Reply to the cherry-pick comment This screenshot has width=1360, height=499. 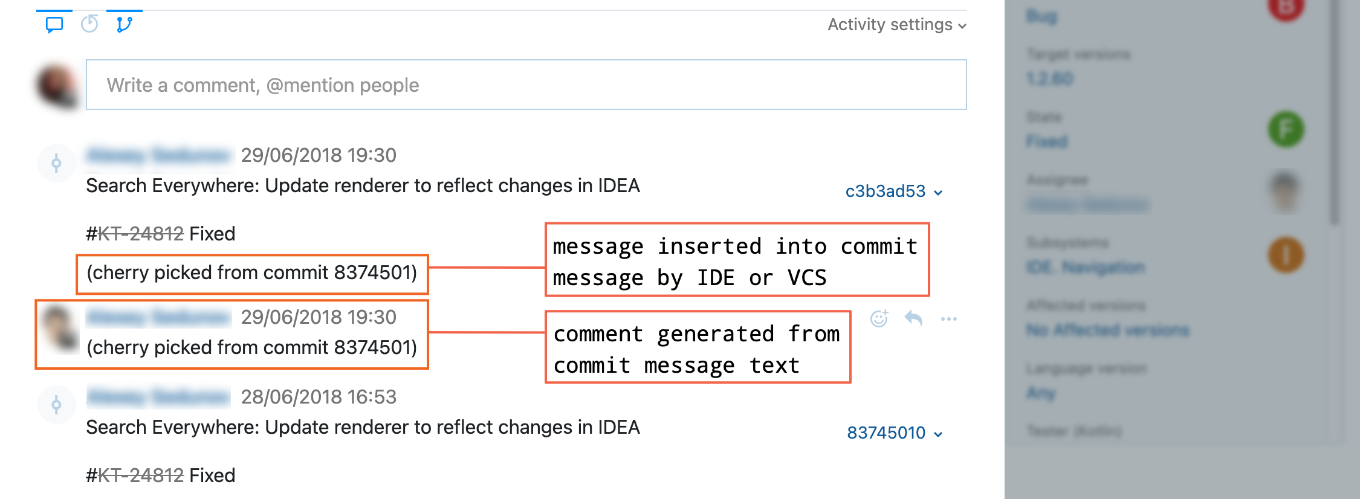[x=914, y=319]
